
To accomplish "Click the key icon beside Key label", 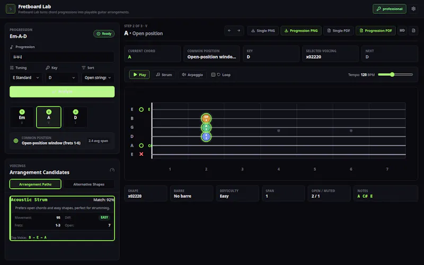I will click(48, 68).
